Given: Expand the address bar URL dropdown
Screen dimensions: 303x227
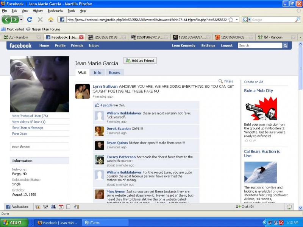Looking at the screenshot, I should (x=237, y=20).
